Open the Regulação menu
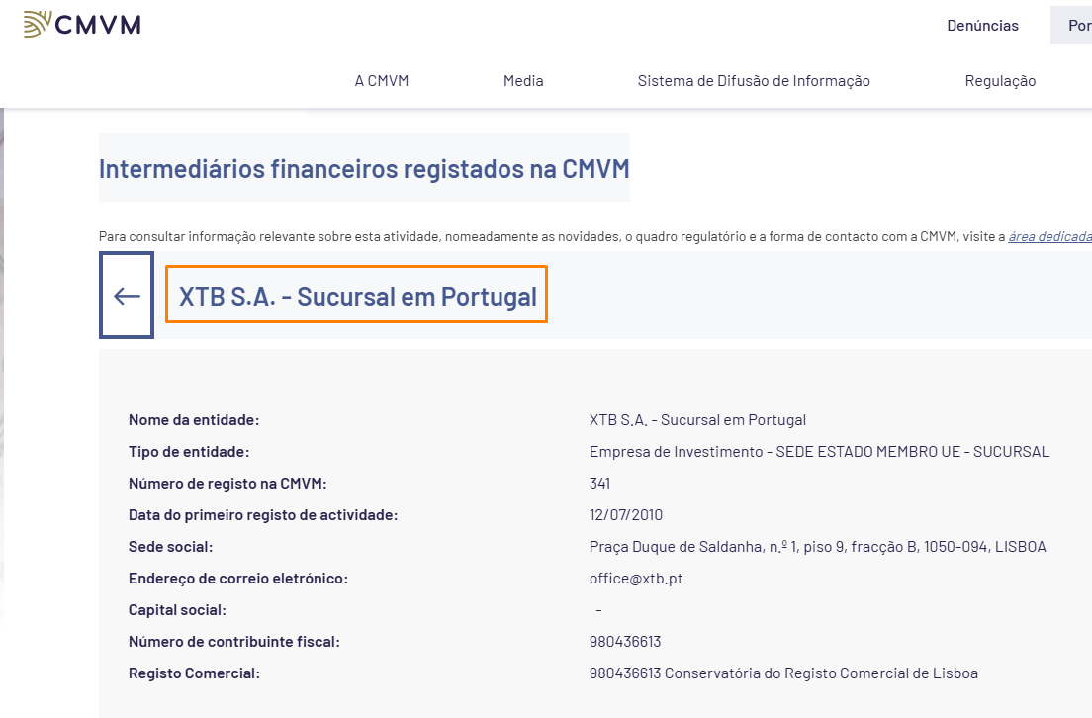 point(1000,81)
